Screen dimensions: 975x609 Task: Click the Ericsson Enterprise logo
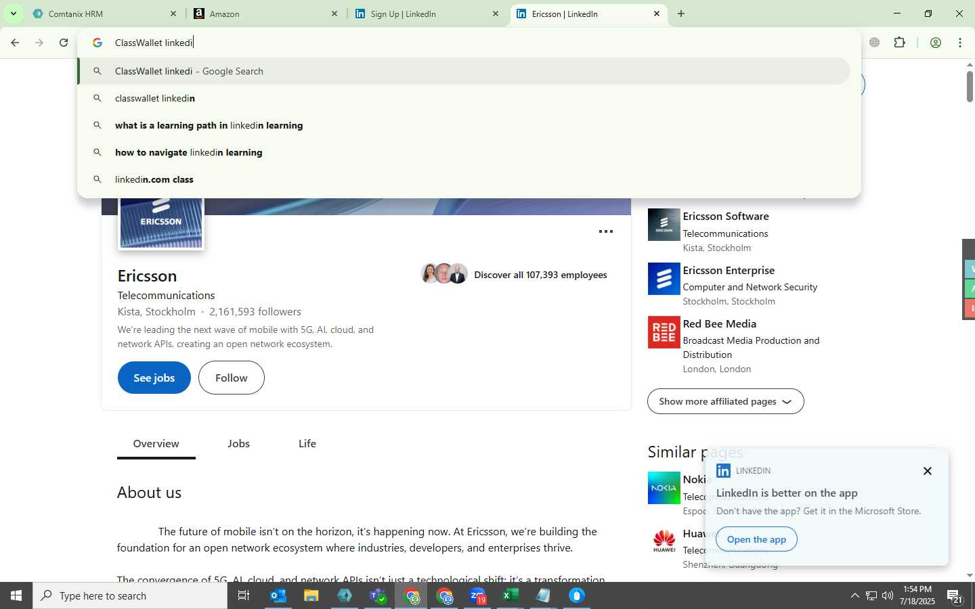click(664, 279)
